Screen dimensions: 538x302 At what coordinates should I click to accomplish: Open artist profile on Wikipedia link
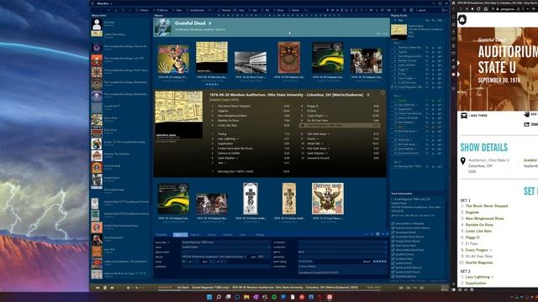click(410, 224)
